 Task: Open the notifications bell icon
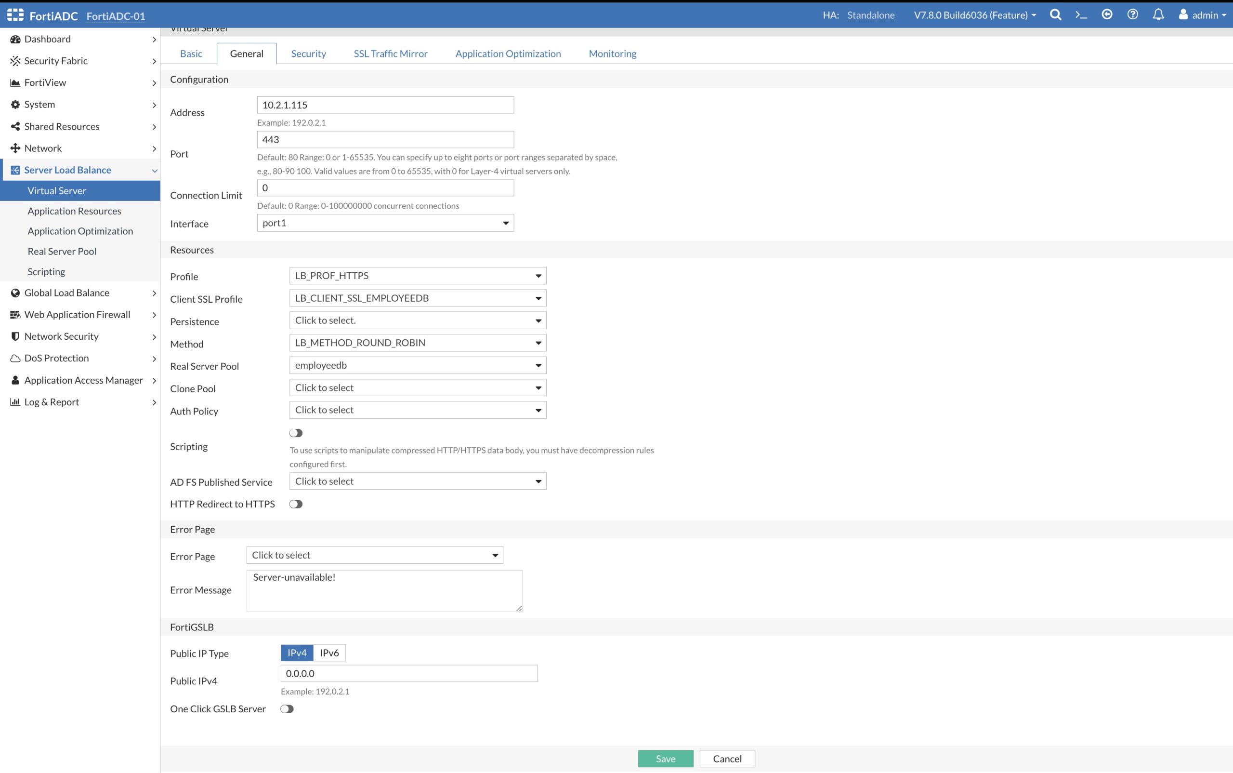click(x=1158, y=14)
